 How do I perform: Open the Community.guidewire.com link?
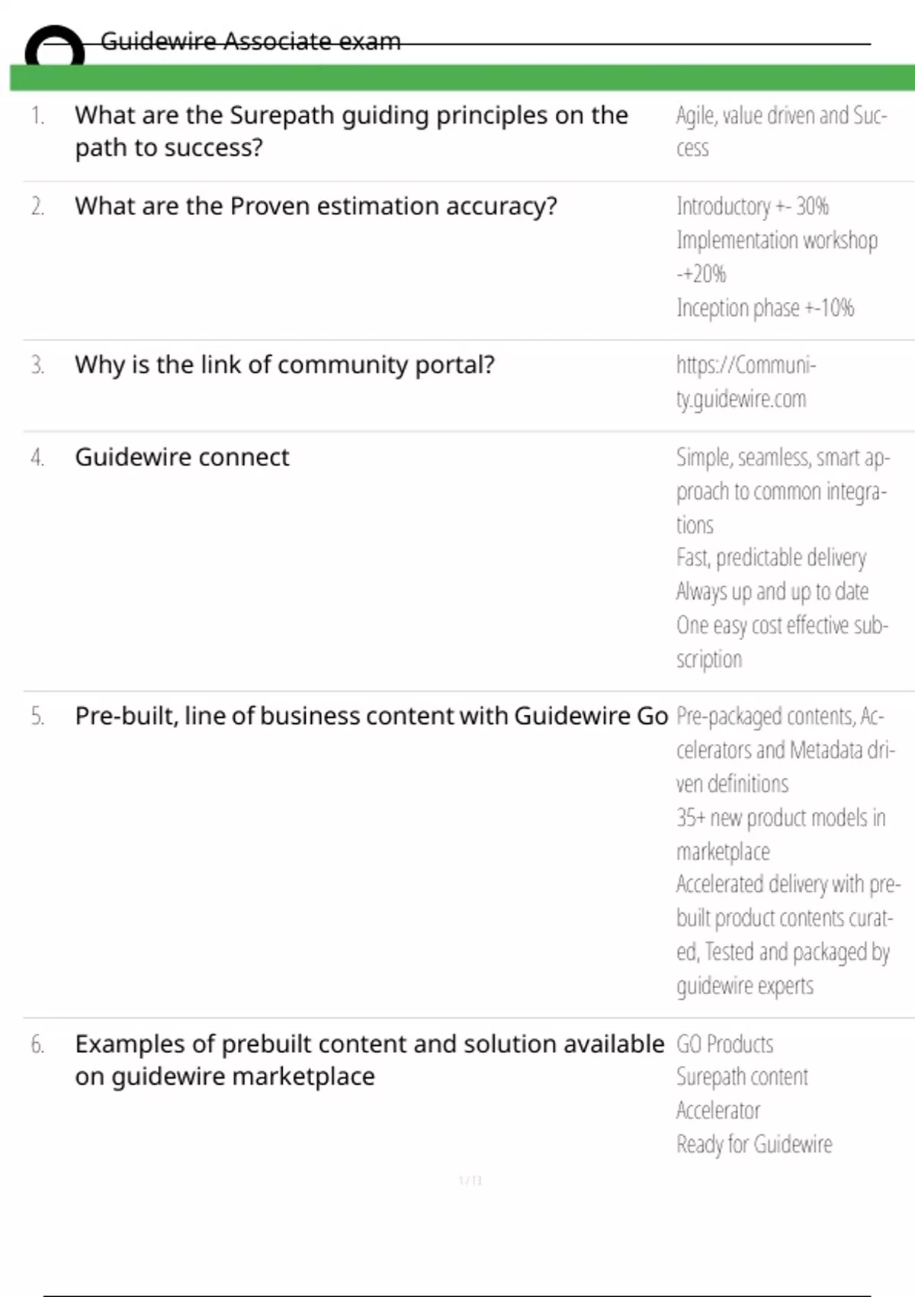point(745,381)
